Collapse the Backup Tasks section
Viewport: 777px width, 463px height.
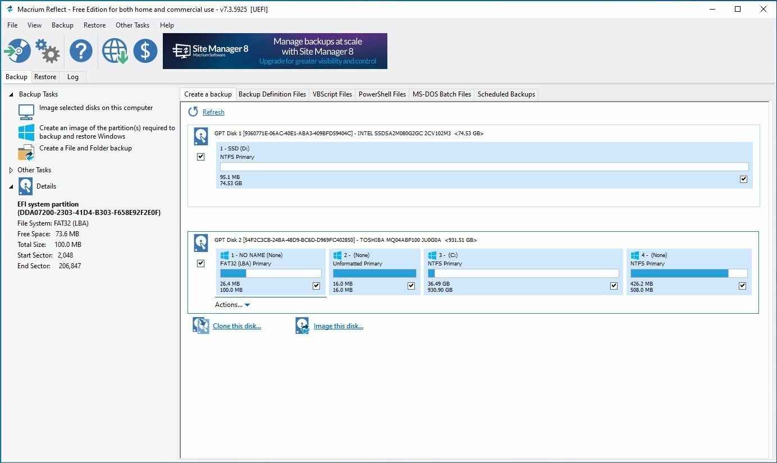pyautogui.click(x=11, y=94)
